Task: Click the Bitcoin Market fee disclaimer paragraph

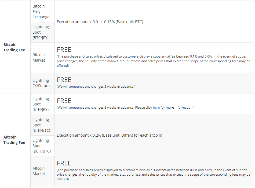Action: tap(153, 61)
